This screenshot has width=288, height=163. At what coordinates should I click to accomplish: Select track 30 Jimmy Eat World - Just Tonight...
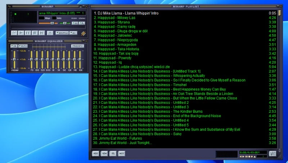point(184,143)
